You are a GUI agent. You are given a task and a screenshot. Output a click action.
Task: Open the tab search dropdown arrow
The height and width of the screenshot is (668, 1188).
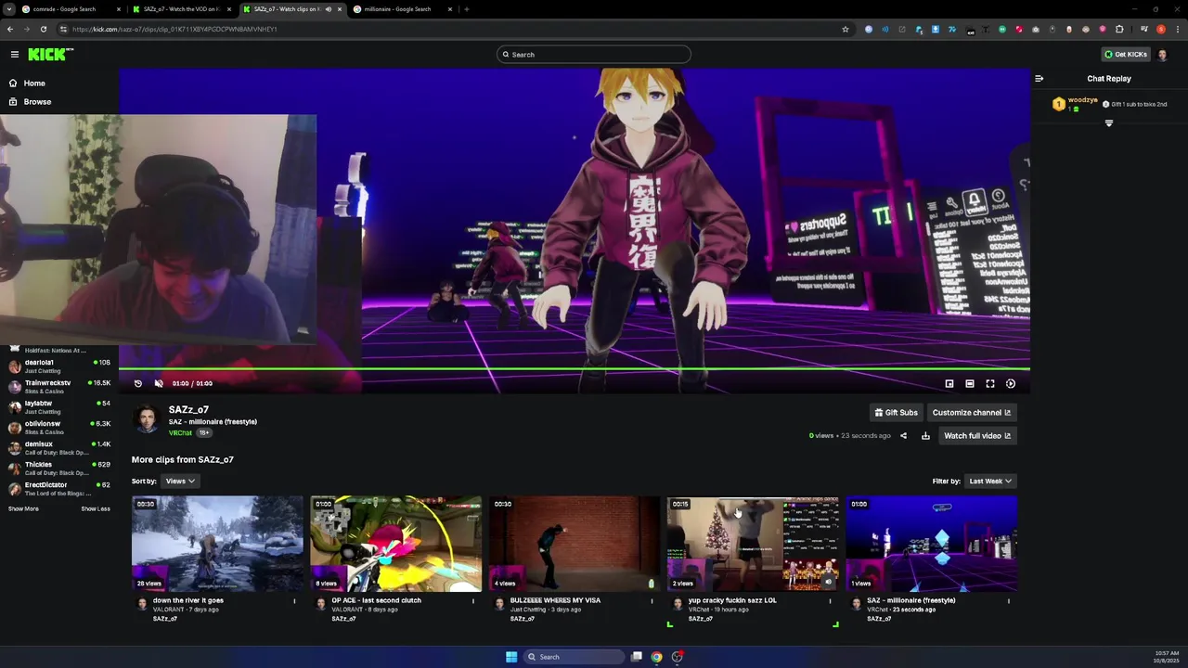[x=8, y=9]
